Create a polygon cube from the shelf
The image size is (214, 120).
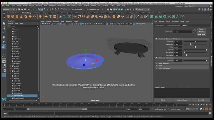click(x=13, y=17)
